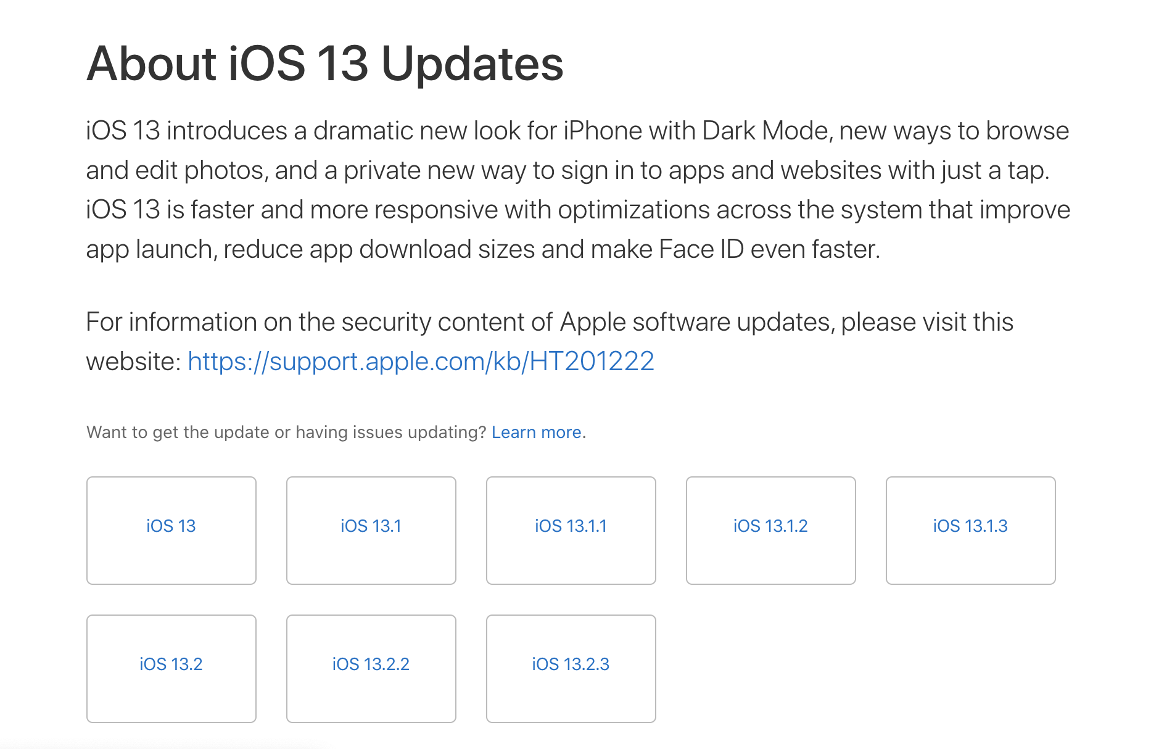View the iOS 13.1.2 release notes tile
The image size is (1151, 749).
pyautogui.click(x=770, y=530)
